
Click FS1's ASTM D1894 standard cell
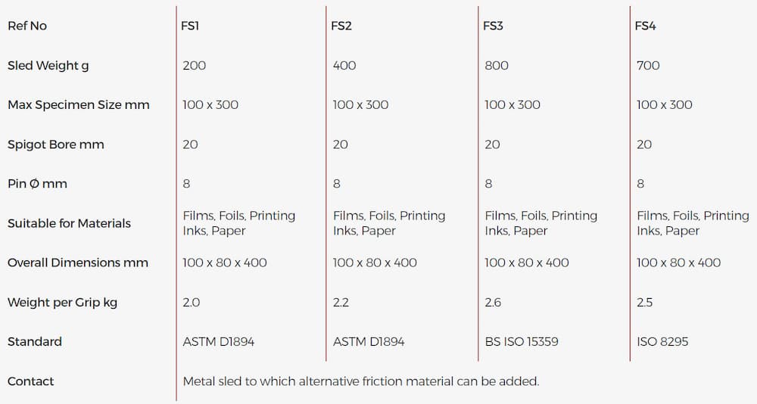[x=219, y=342]
